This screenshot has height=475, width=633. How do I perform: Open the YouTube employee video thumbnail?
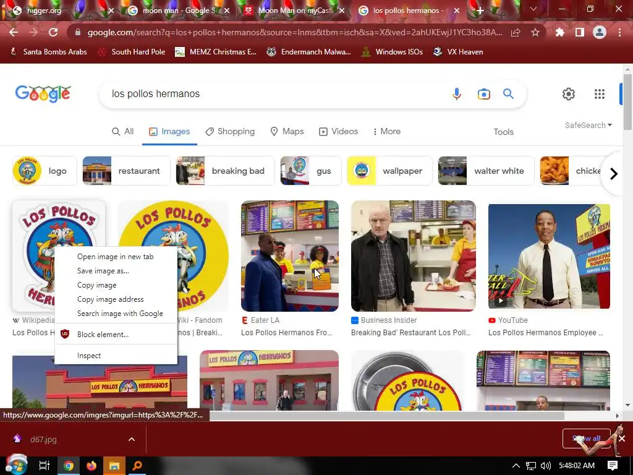(x=549, y=256)
